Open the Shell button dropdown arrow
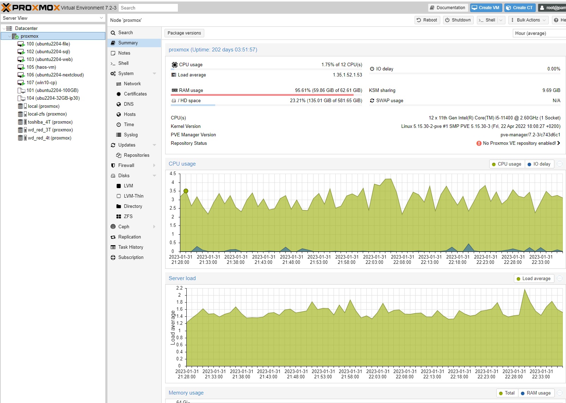The width and height of the screenshot is (566, 403). [501, 20]
